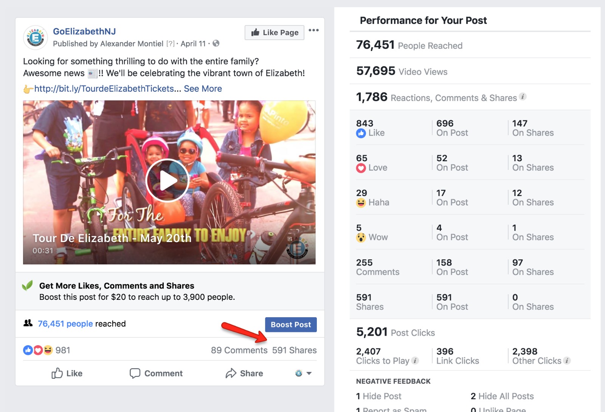Viewport: 605px width, 412px height.
Task: Play the Tour De Elizabeth video
Action: coord(168,181)
